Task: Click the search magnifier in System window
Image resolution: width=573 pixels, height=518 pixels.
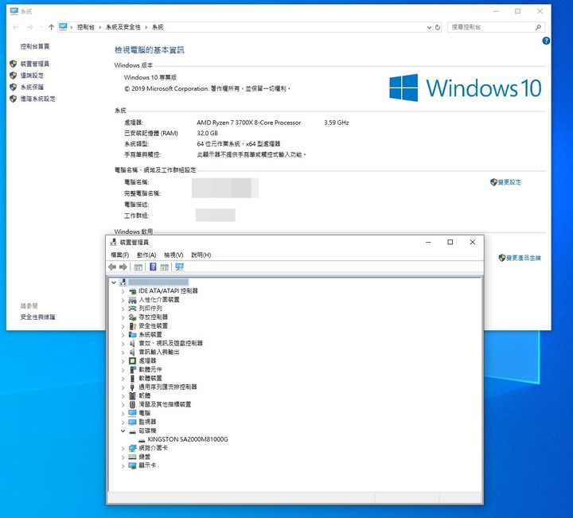Action: [538, 27]
